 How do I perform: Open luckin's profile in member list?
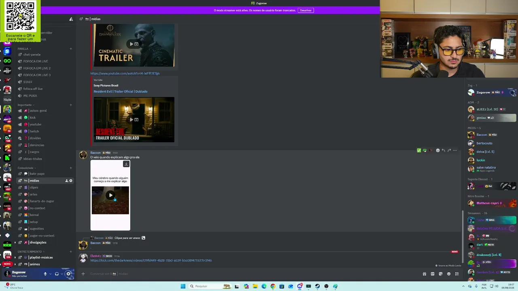coord(492,160)
